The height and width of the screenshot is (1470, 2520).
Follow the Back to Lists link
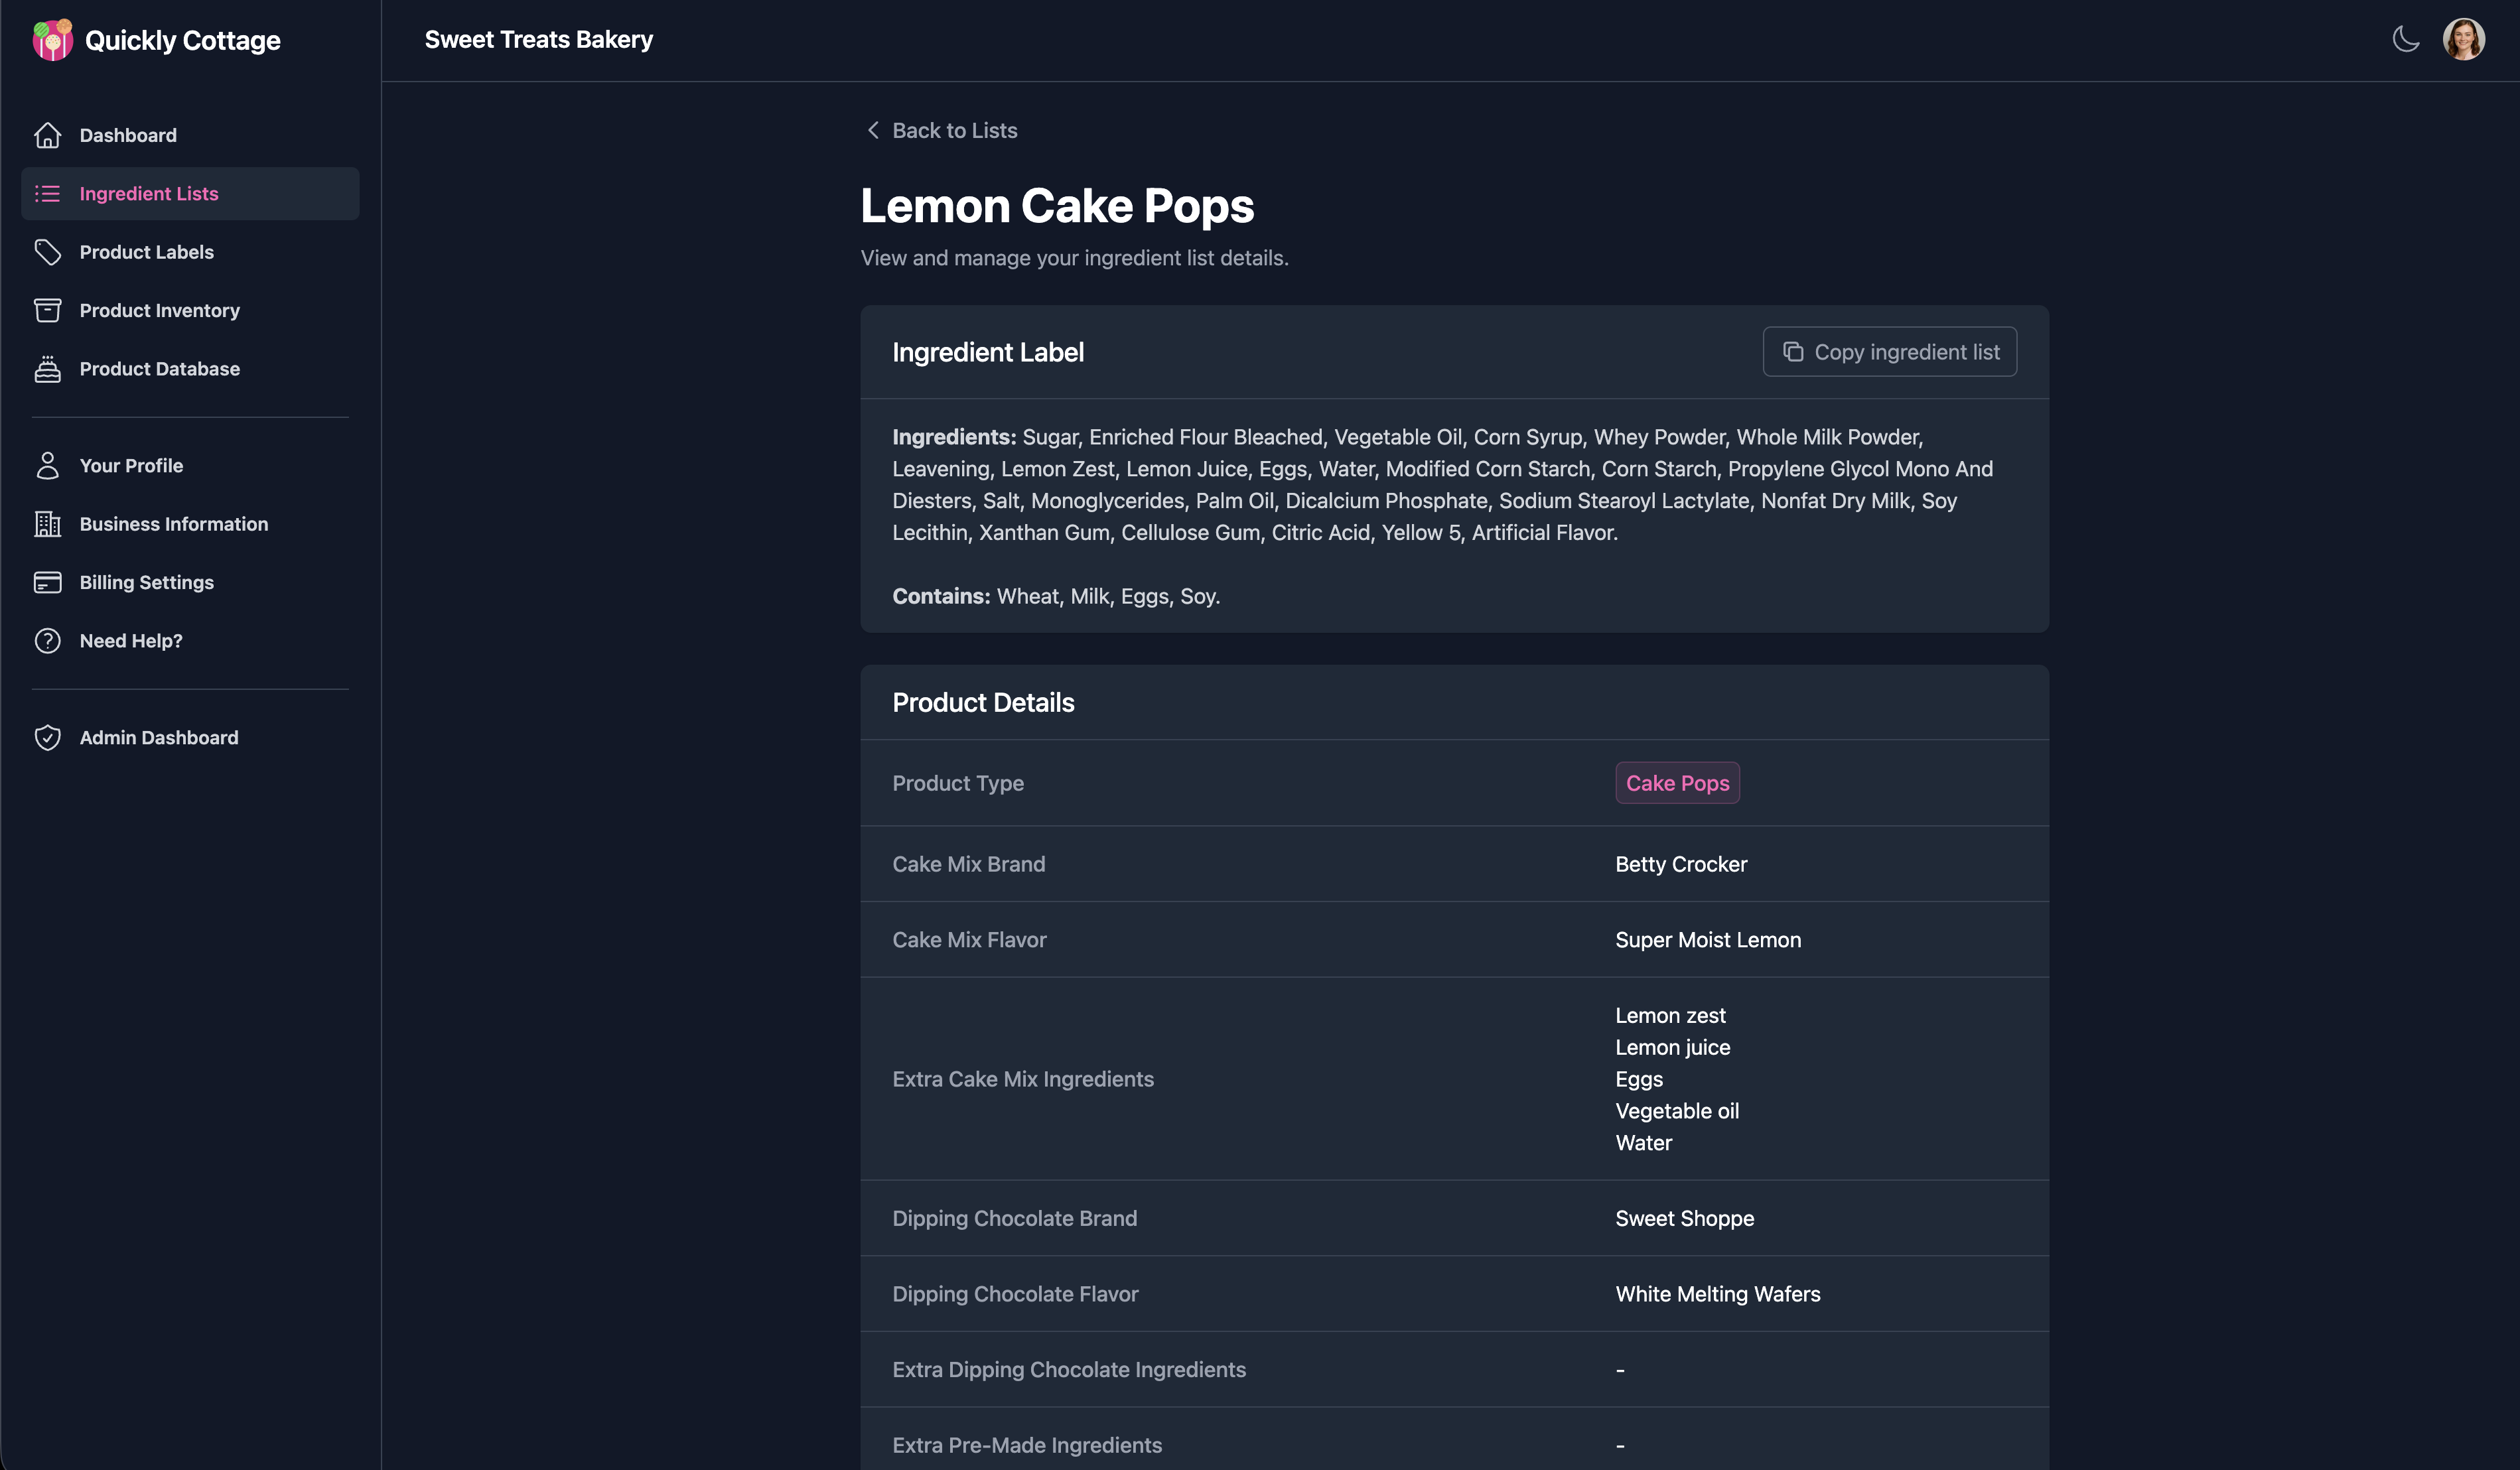(x=954, y=130)
